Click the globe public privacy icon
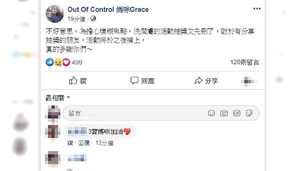 (93, 18)
